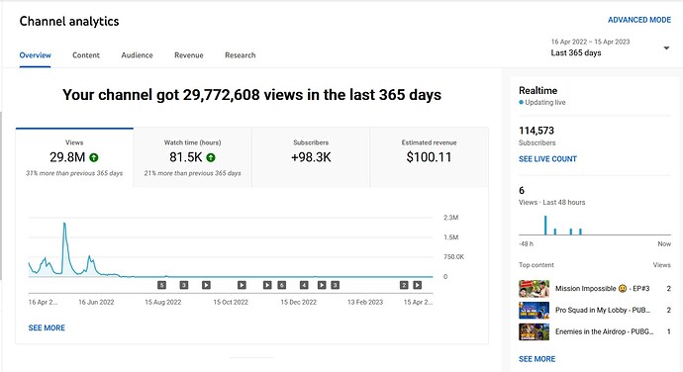Click the green up-arrow icon beside 81.5K watch time
Screen dimensions: 683x372
[x=211, y=157]
